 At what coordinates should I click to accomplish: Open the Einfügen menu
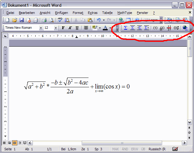pos(61,13)
